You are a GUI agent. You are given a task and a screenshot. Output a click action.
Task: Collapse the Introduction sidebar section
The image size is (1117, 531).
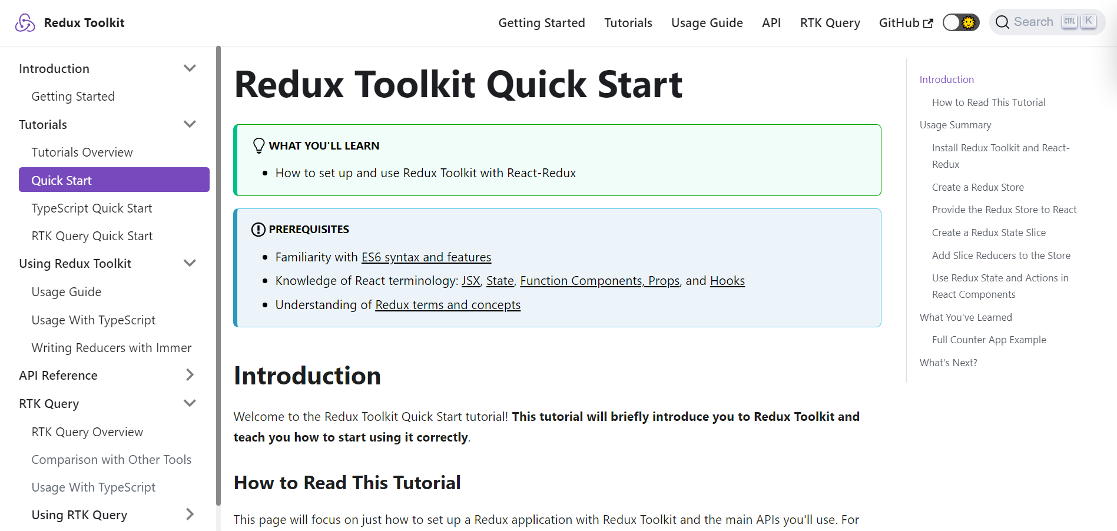(x=190, y=68)
